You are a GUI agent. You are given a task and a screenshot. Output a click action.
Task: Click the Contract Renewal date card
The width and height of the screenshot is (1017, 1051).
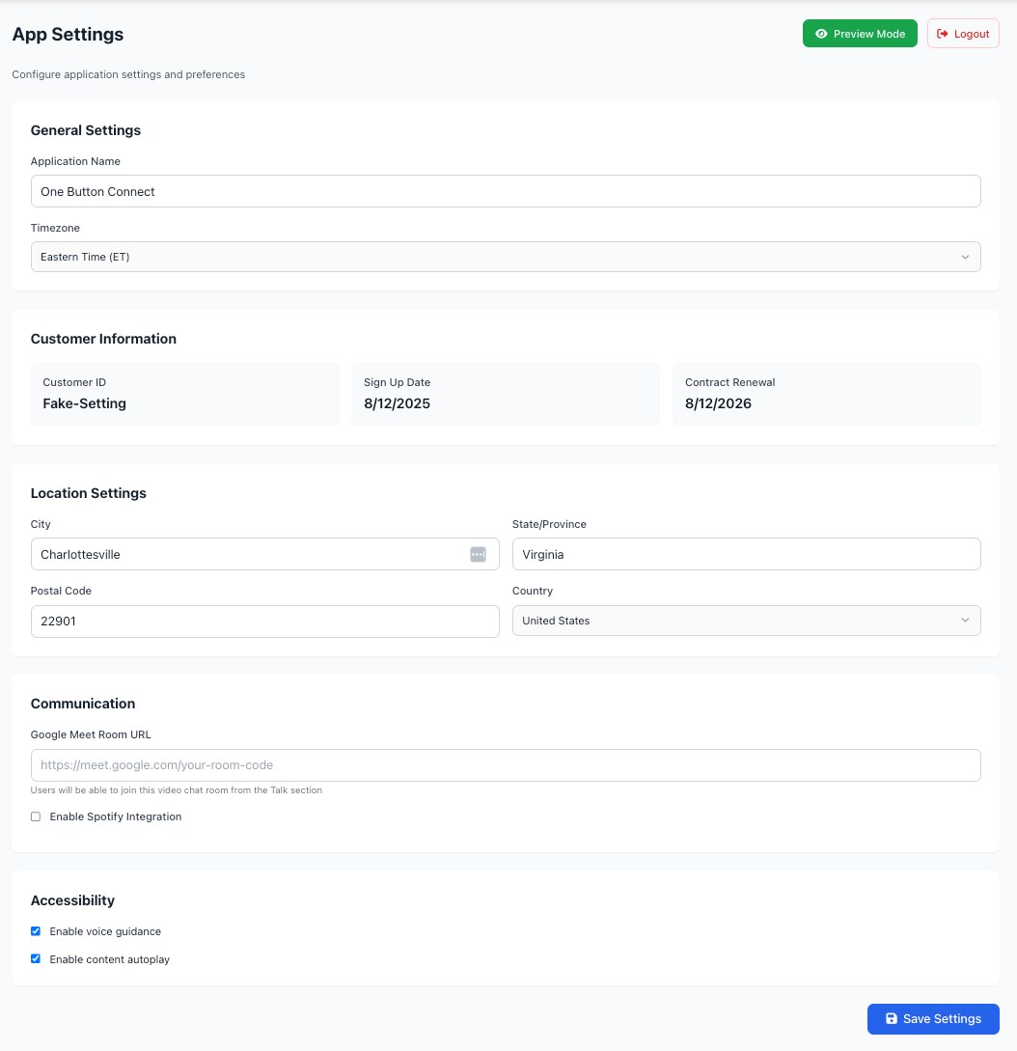coord(826,394)
